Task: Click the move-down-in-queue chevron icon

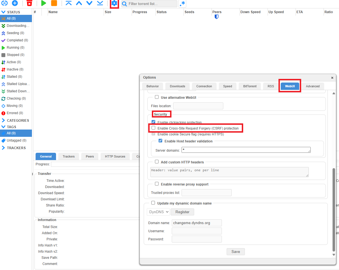Action: coord(89,3)
